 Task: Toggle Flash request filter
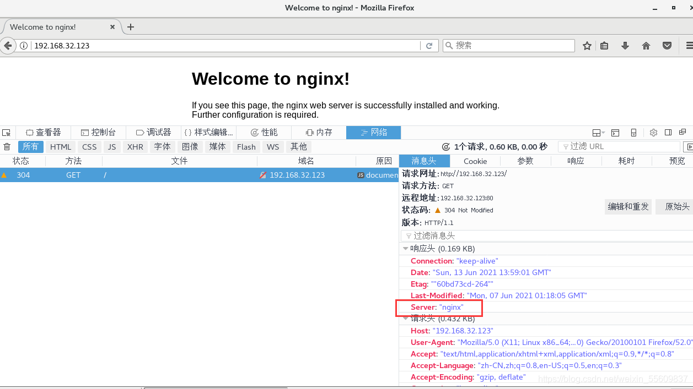pos(246,147)
